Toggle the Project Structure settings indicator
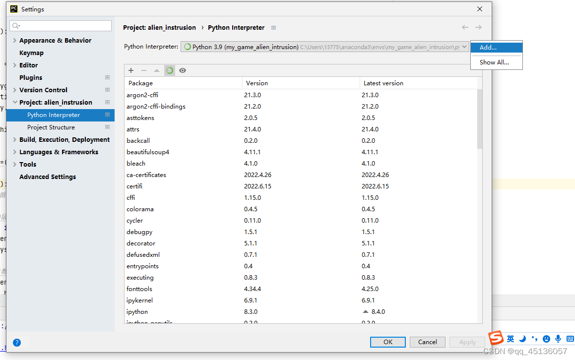575x360 pixels. pos(107,127)
